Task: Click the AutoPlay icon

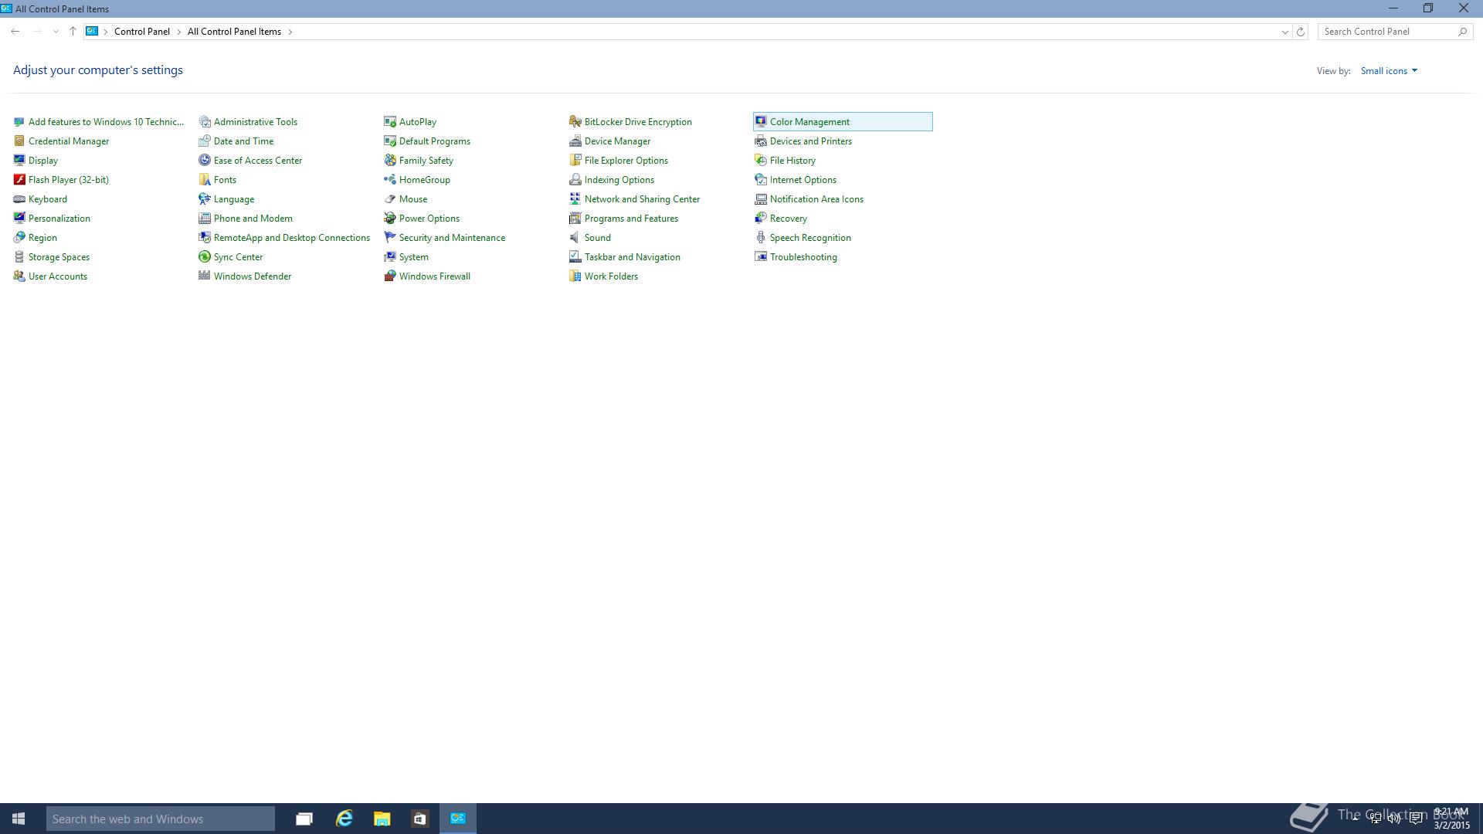Action: (390, 122)
